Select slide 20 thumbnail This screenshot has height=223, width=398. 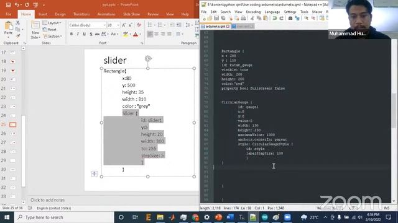coord(12,79)
